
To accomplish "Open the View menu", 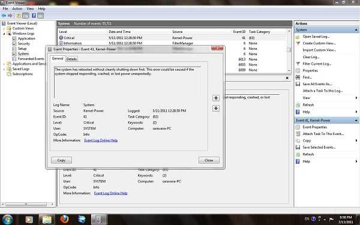I will coord(30,9).
